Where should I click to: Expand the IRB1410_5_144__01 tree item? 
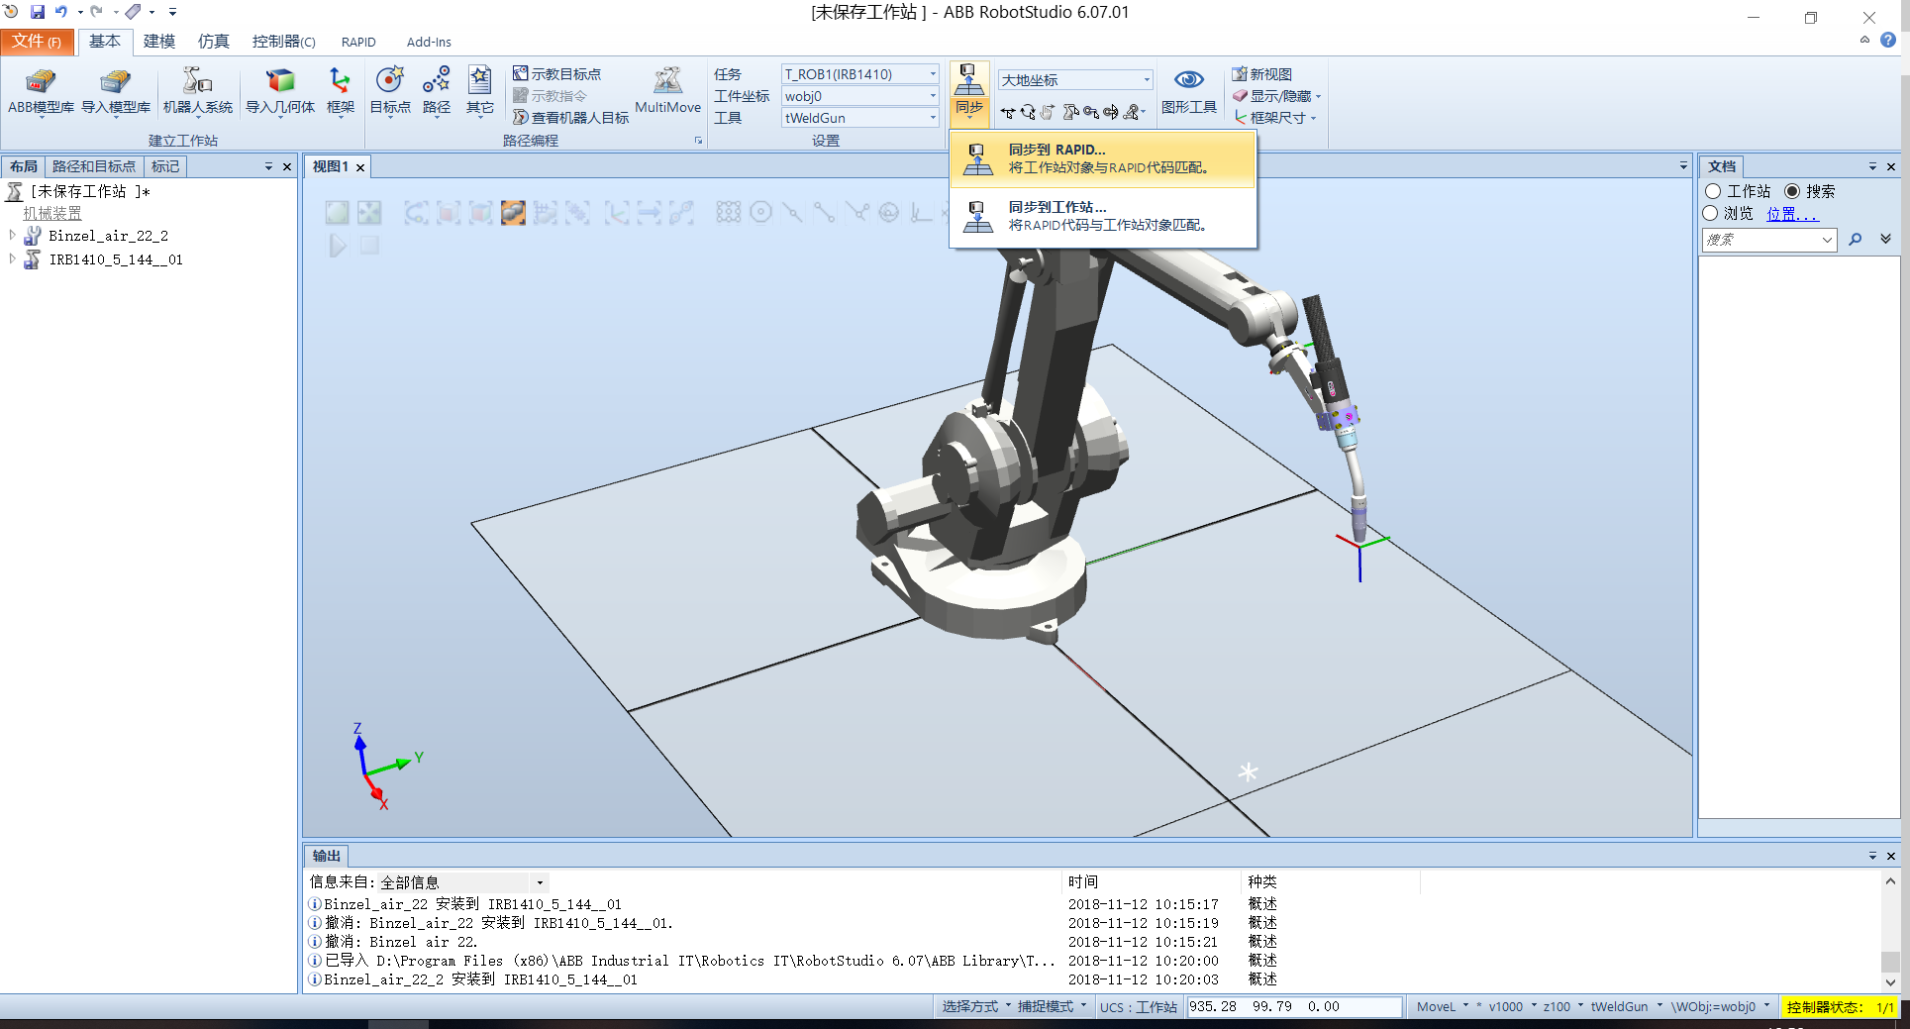13,258
